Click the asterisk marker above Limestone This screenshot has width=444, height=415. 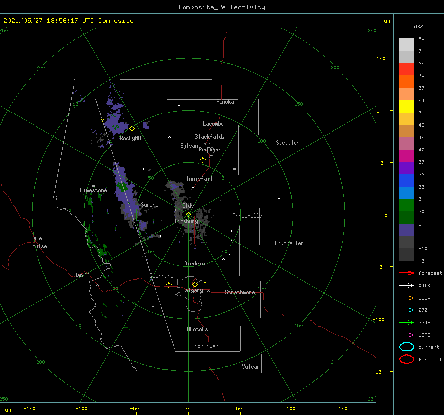[93, 186]
